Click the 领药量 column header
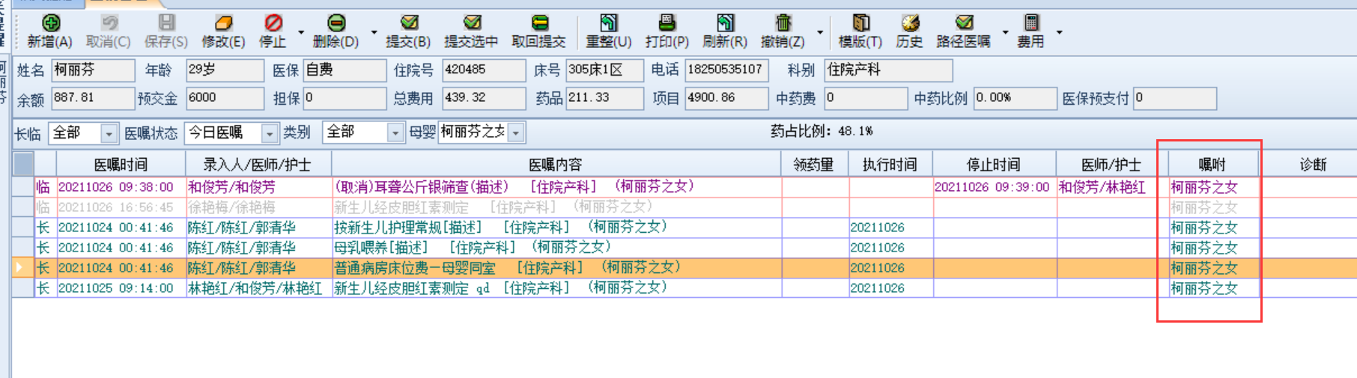This screenshot has height=378, width=1357. tap(814, 164)
